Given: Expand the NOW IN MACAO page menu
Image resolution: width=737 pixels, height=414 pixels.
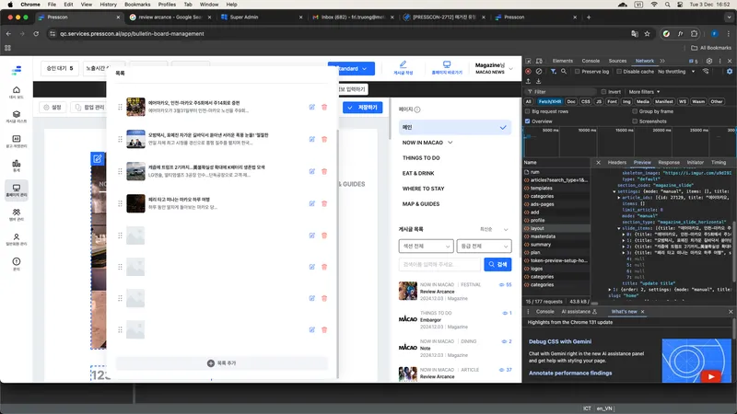Looking at the screenshot, I should pos(450,143).
